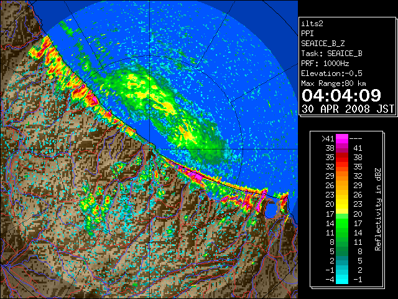Viewport: 398px width, 299px height.
Task: Click the magenta '>41' legend swatch
Action: (x=342, y=138)
